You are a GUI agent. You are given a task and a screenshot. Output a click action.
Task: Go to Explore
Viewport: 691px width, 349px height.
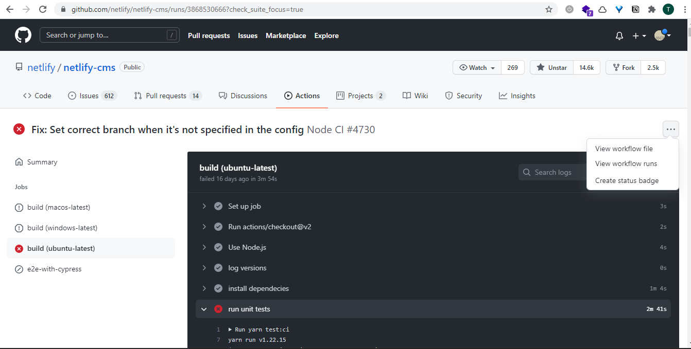tap(326, 35)
